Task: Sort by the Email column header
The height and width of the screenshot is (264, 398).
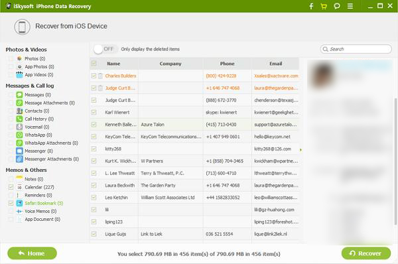Action: pos(276,64)
